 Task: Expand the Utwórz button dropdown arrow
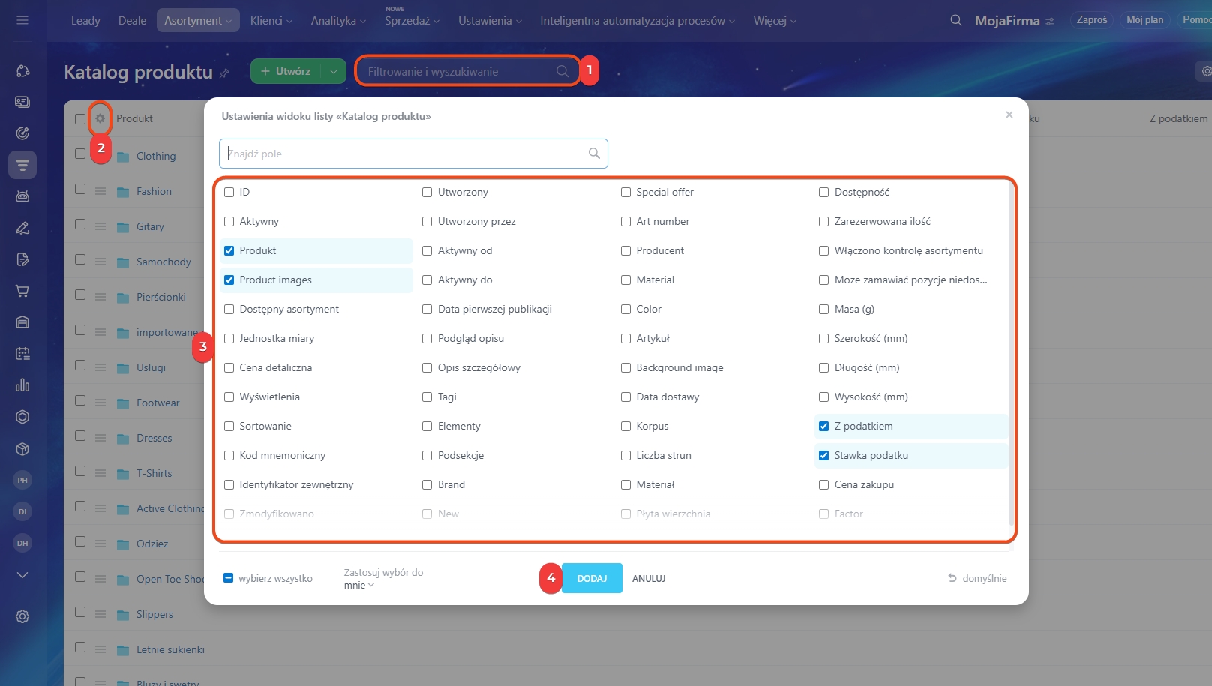[333, 72]
